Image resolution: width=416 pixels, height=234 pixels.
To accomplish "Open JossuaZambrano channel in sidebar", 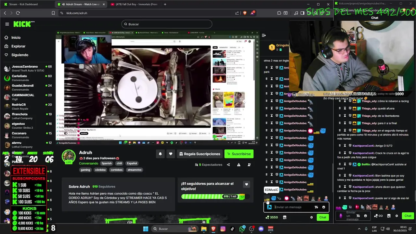I will click(28, 69).
